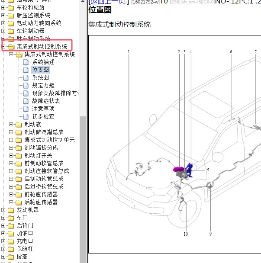
Task: Select the highlighted 位置图 tree label
Action: pos(40,70)
